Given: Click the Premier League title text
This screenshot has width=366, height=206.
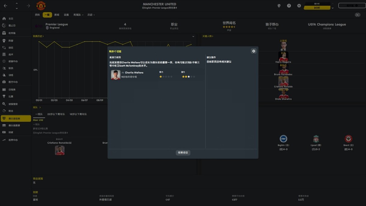Looking at the screenshot, I should [x=57, y=24].
